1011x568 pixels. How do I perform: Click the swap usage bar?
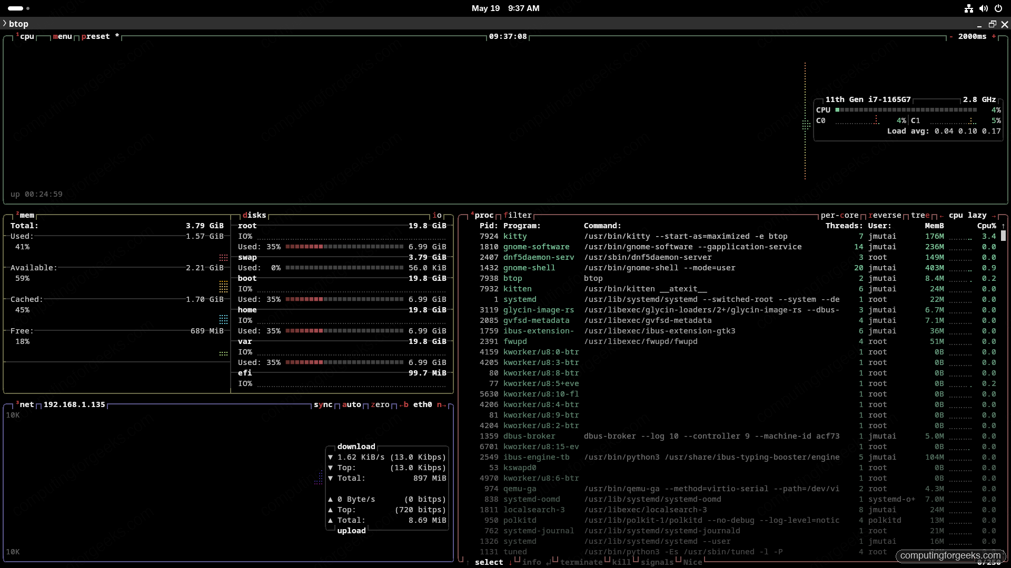coord(344,268)
